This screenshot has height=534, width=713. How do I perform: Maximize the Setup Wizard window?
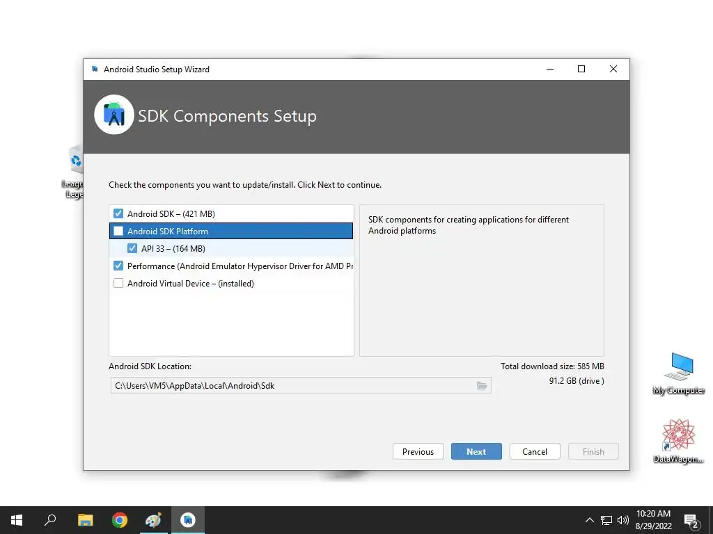tap(581, 69)
